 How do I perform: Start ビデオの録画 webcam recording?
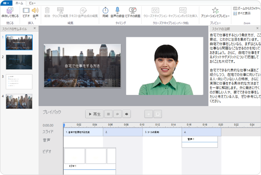pyautogui.click(x=132, y=10)
